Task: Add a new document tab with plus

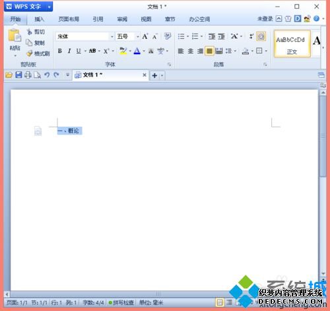Action: (x=154, y=75)
